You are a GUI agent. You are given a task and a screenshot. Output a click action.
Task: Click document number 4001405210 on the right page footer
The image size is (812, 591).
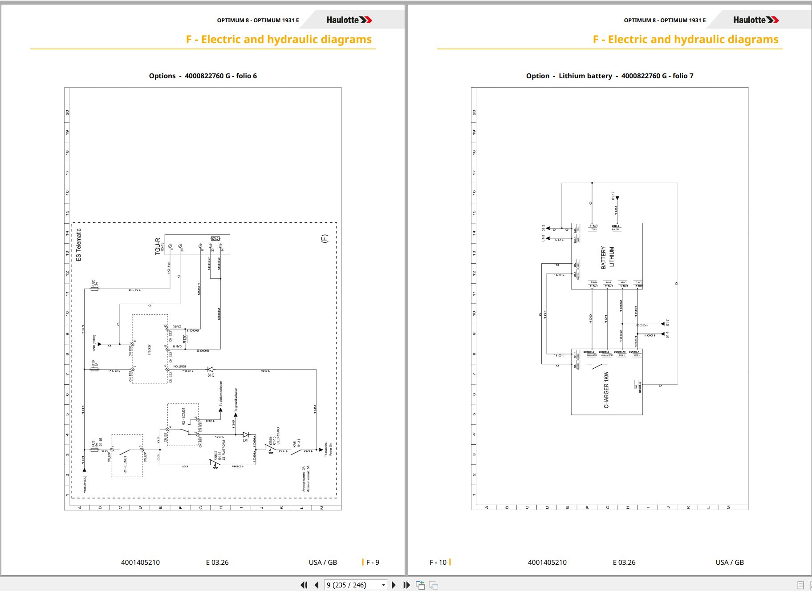547,563
